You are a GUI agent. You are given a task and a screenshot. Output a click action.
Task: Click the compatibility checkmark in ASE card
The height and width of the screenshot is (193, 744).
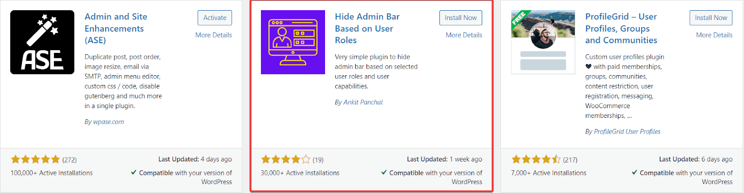(133, 172)
